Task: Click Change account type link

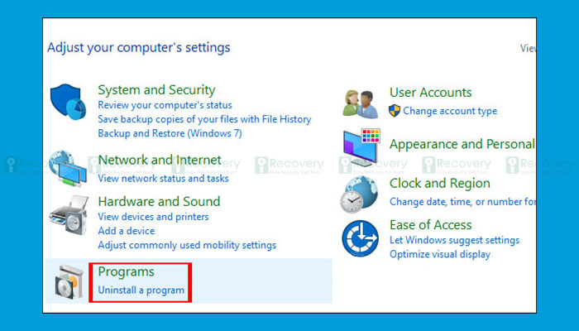Action: [x=450, y=111]
